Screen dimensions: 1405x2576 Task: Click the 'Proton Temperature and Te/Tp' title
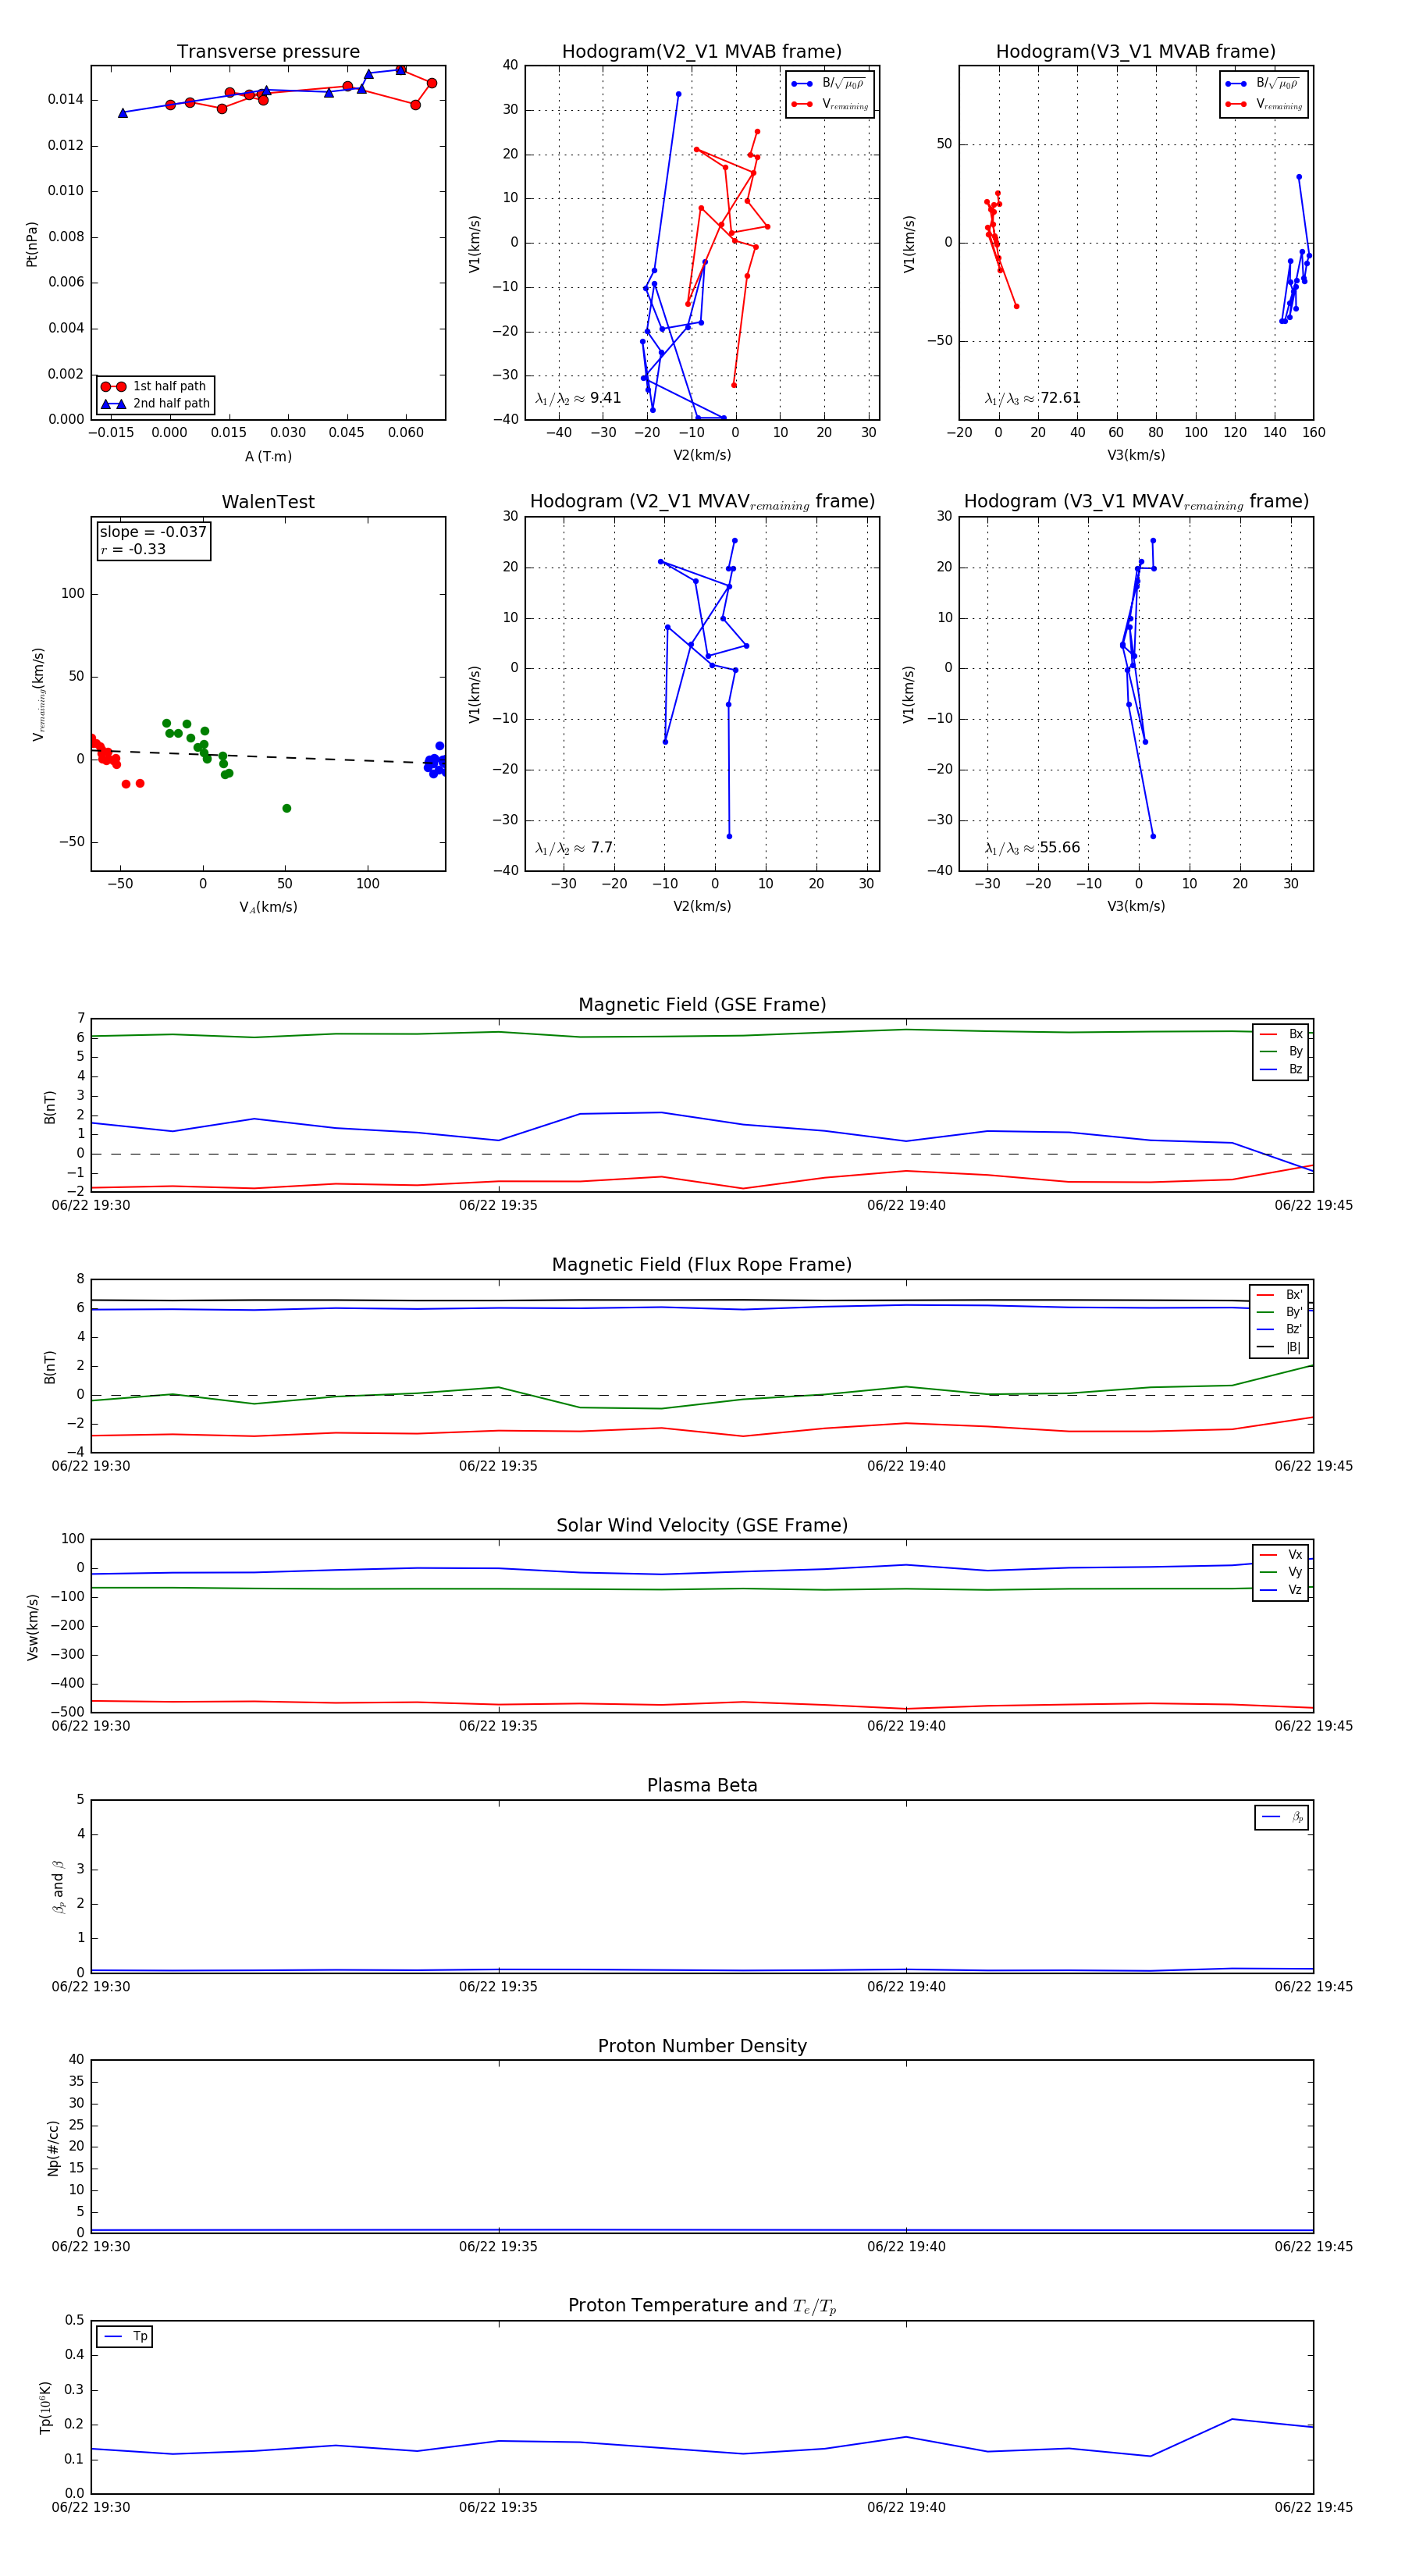pos(702,2306)
